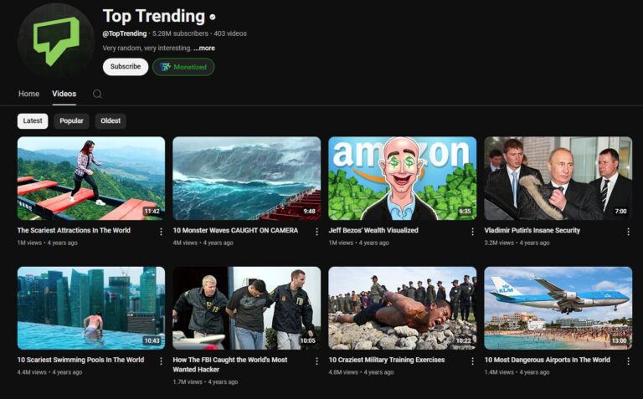Click the @TopTrending channel handle
643x399 pixels.
125,33
